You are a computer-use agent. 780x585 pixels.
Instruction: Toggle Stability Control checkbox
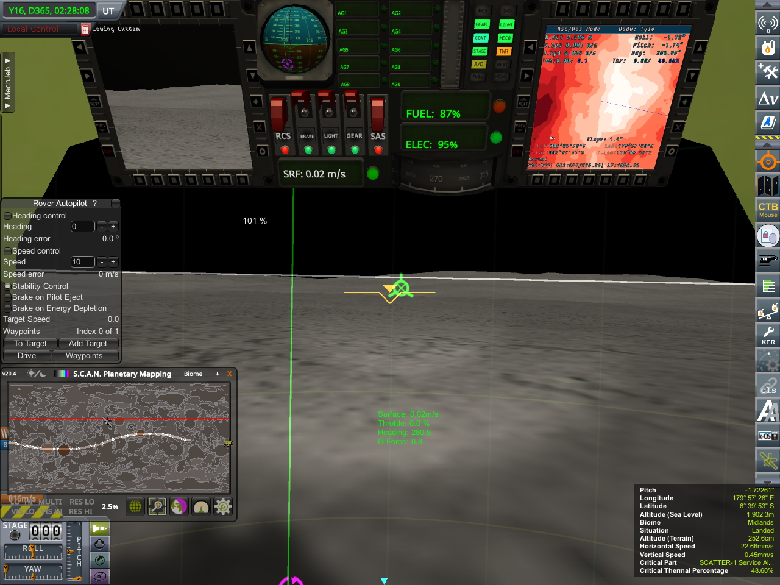pos(8,286)
